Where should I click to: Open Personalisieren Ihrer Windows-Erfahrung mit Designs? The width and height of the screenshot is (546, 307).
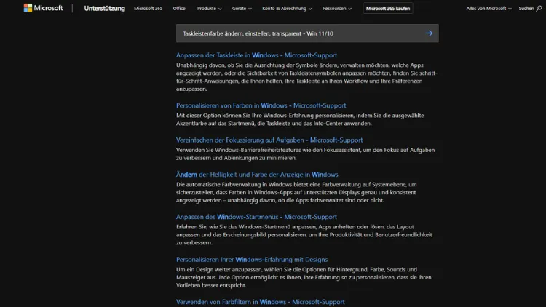coord(252,259)
